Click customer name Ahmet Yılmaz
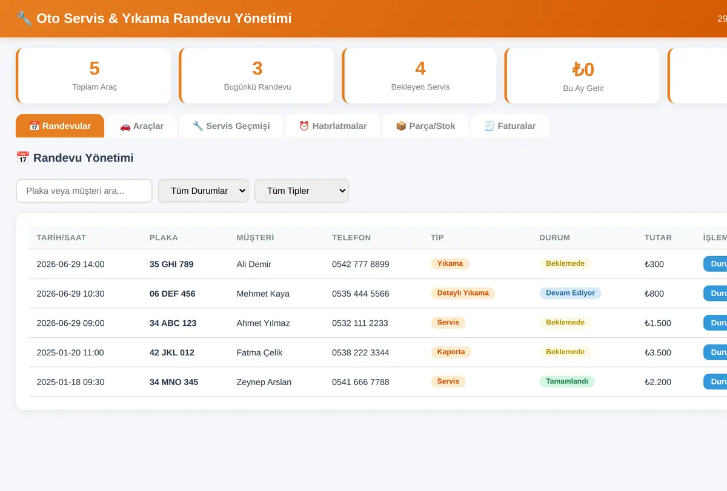This screenshot has width=727, height=491. click(263, 323)
